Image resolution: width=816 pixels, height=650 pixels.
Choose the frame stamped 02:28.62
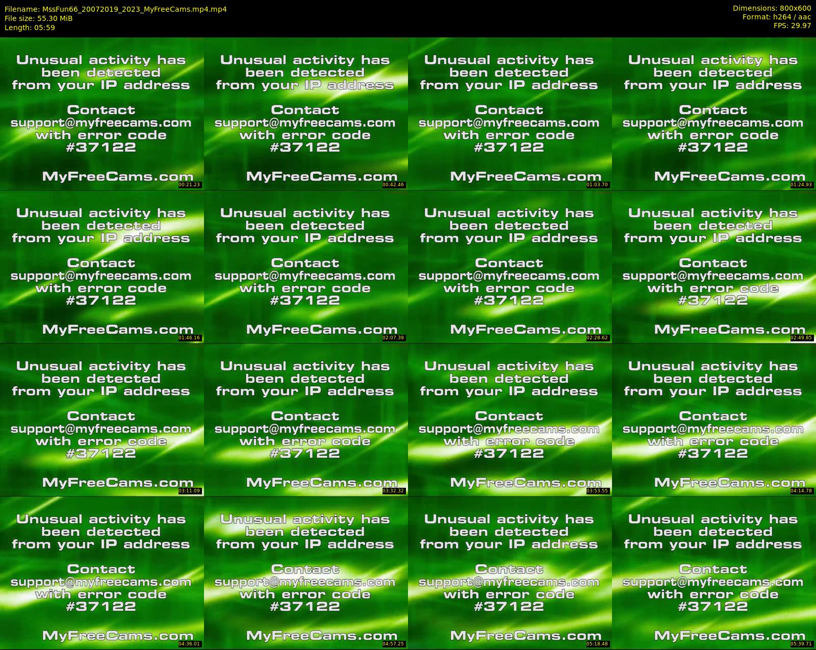510,266
